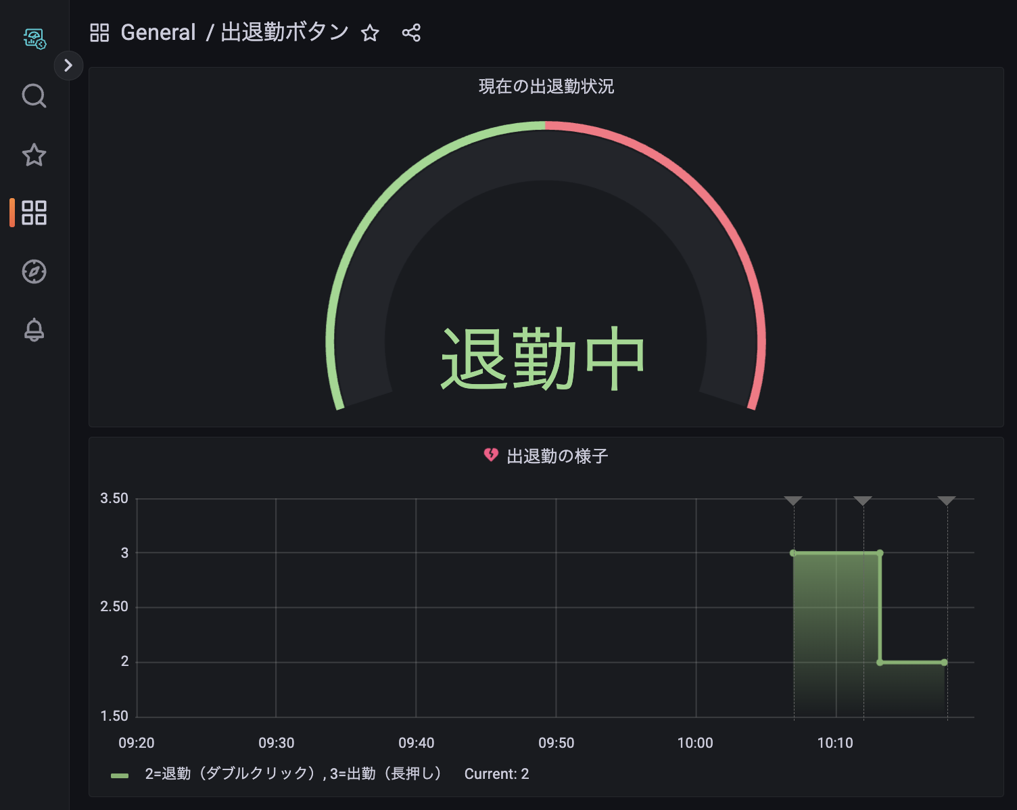Change the legend series color swatch
Screen dimensions: 1017x810
[x=120, y=775]
